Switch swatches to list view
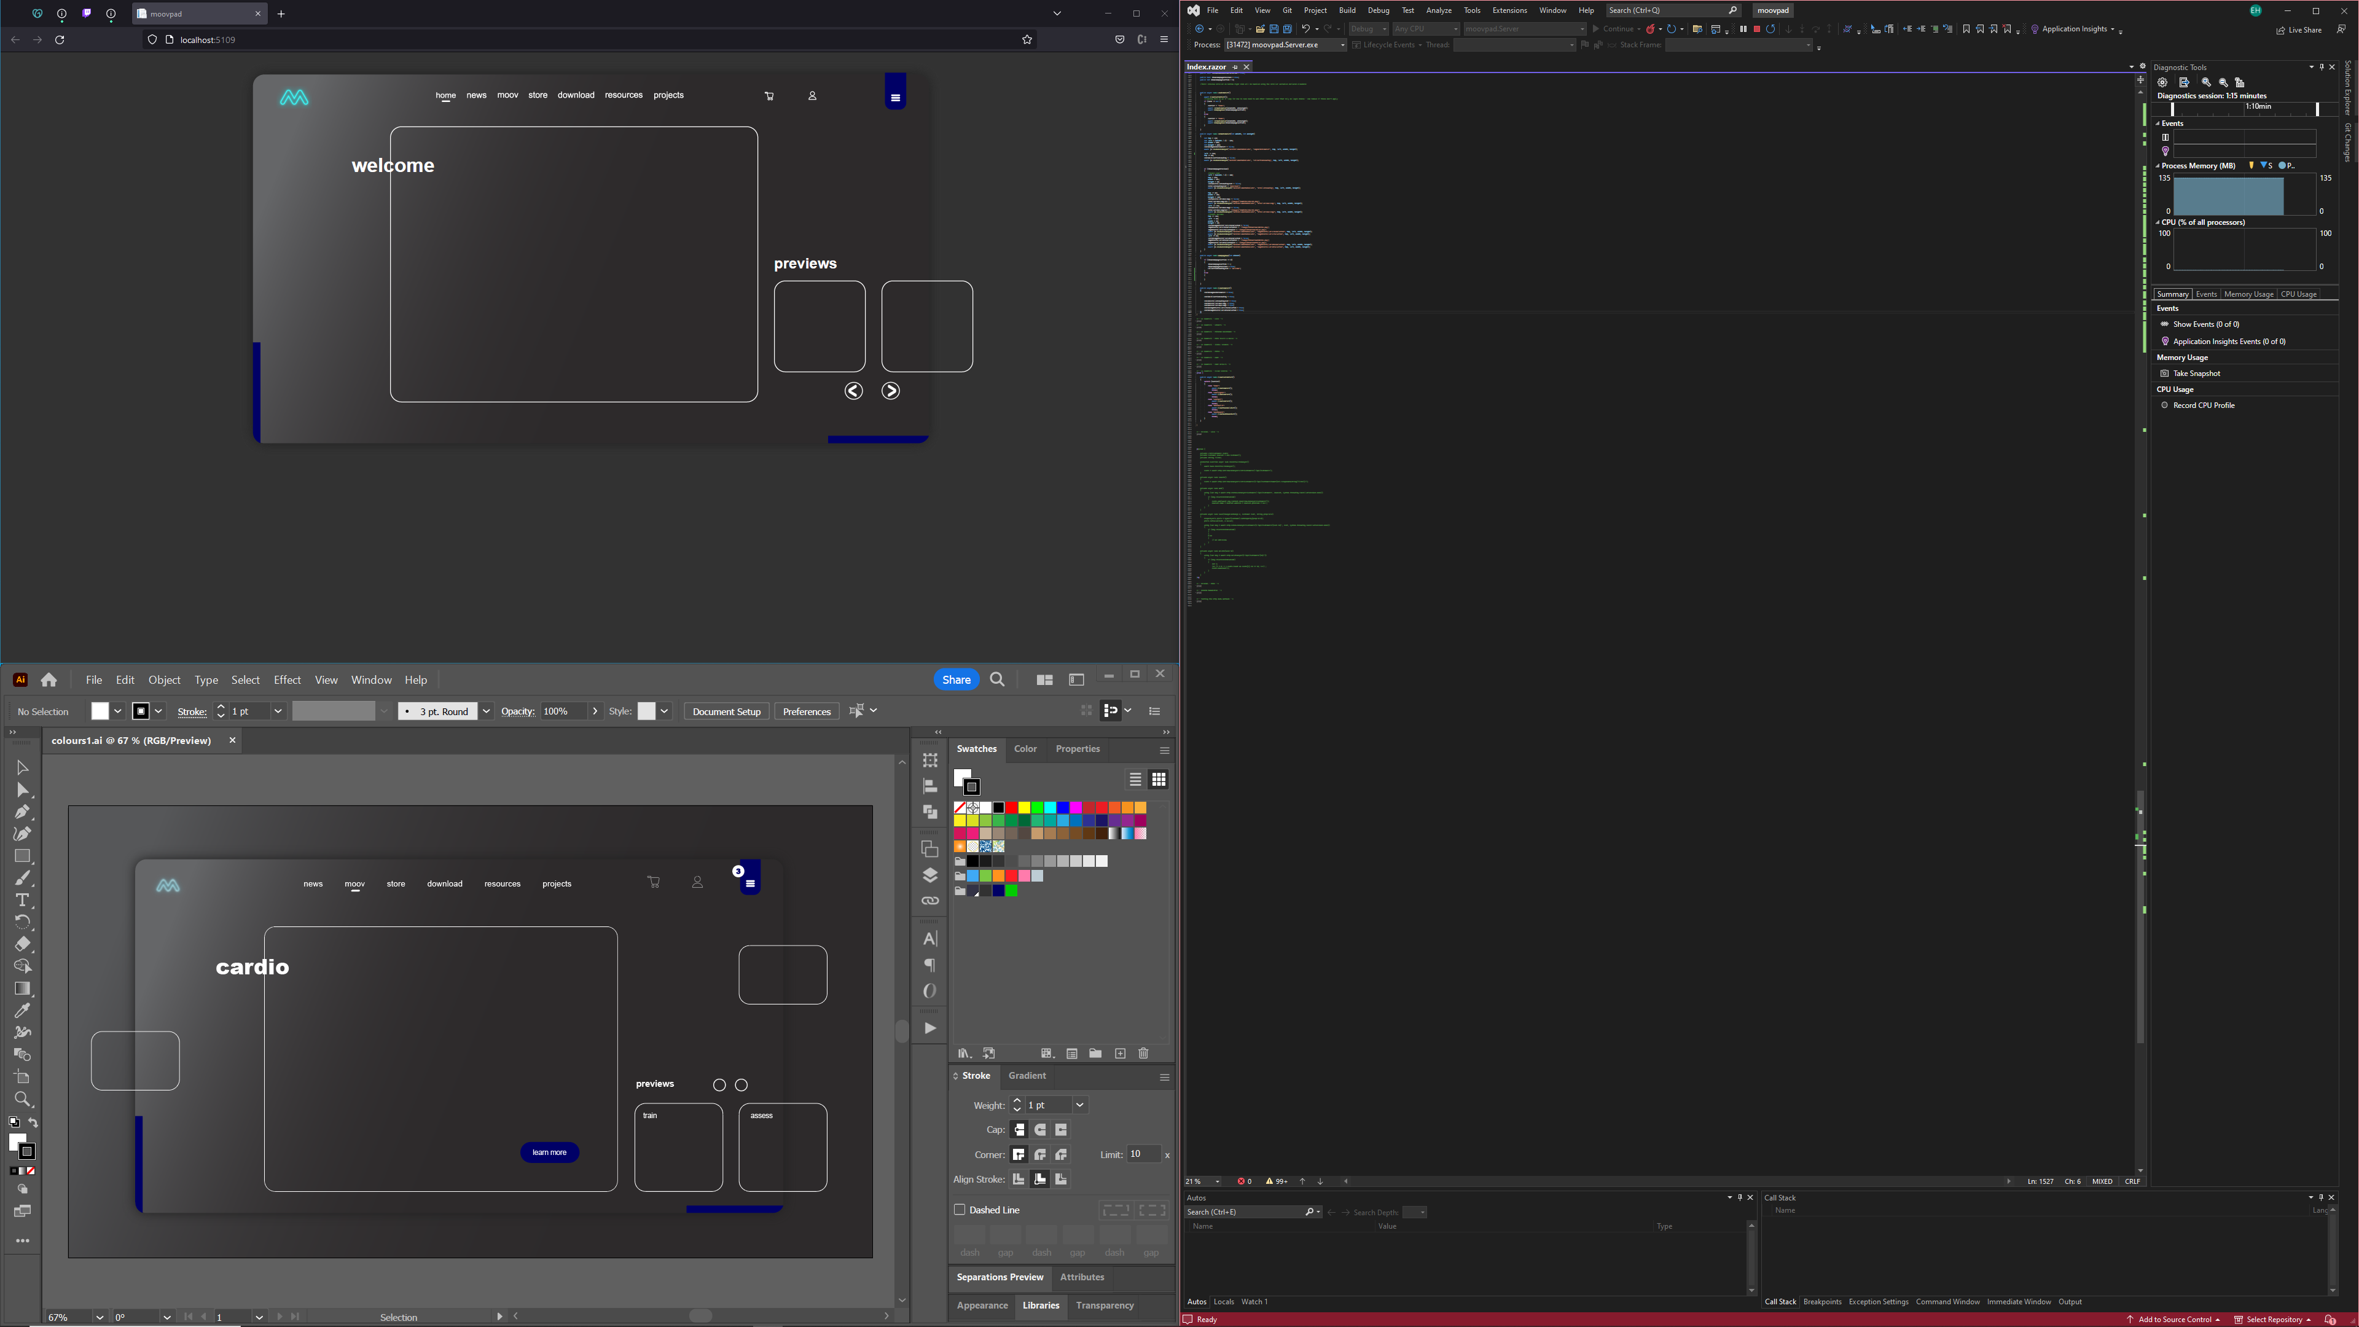Image resolution: width=2359 pixels, height=1327 pixels. 1135,780
